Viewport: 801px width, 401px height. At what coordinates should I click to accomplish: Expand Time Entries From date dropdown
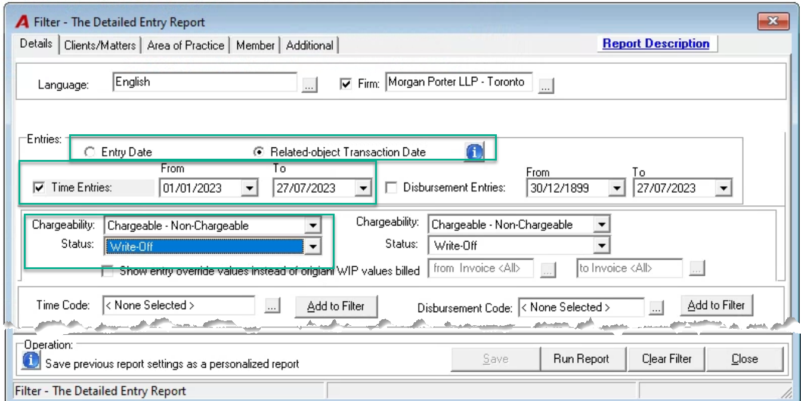click(x=249, y=189)
